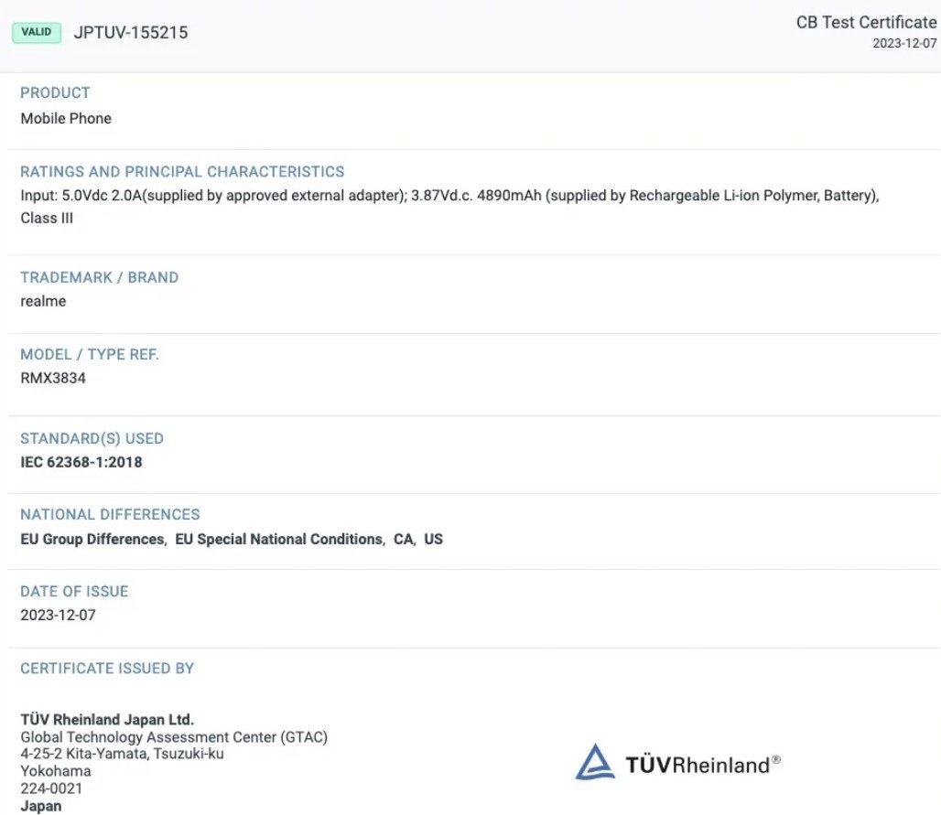Click TÜV Rheinland Japan Ltd. issuer name

pyautogui.click(x=107, y=719)
